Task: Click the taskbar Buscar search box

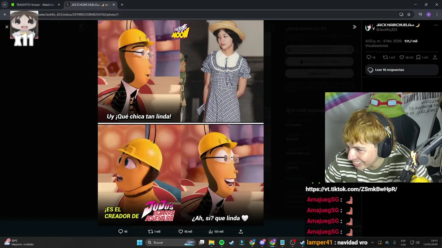Action: pyautogui.click(x=171, y=242)
